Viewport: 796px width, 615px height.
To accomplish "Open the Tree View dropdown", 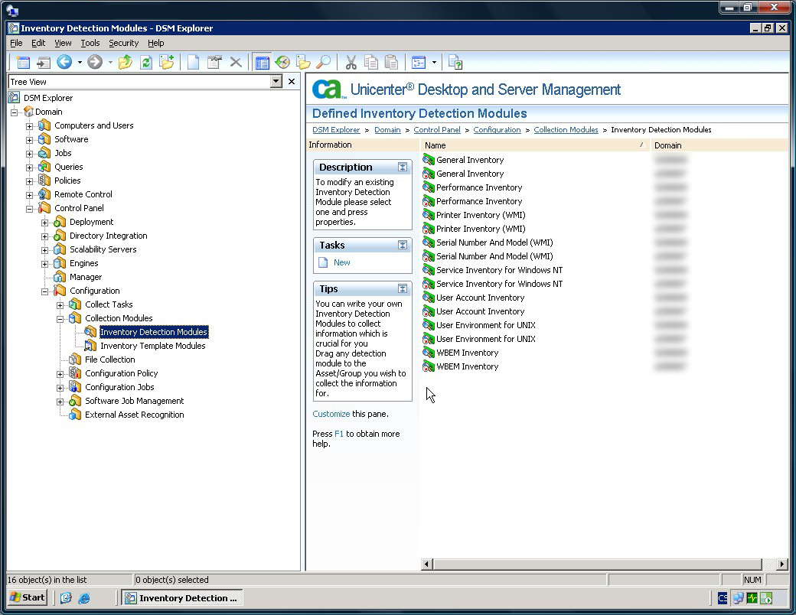I will tap(276, 82).
